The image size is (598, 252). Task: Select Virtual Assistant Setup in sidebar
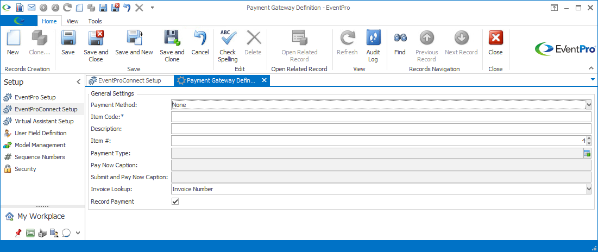[x=42, y=121]
